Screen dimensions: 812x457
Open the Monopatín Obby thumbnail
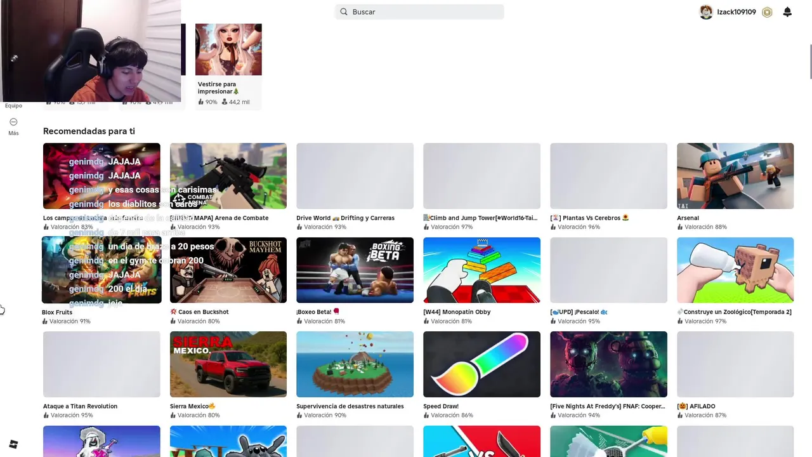coord(482,270)
